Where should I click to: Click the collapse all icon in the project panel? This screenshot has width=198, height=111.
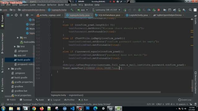coord(21,15)
